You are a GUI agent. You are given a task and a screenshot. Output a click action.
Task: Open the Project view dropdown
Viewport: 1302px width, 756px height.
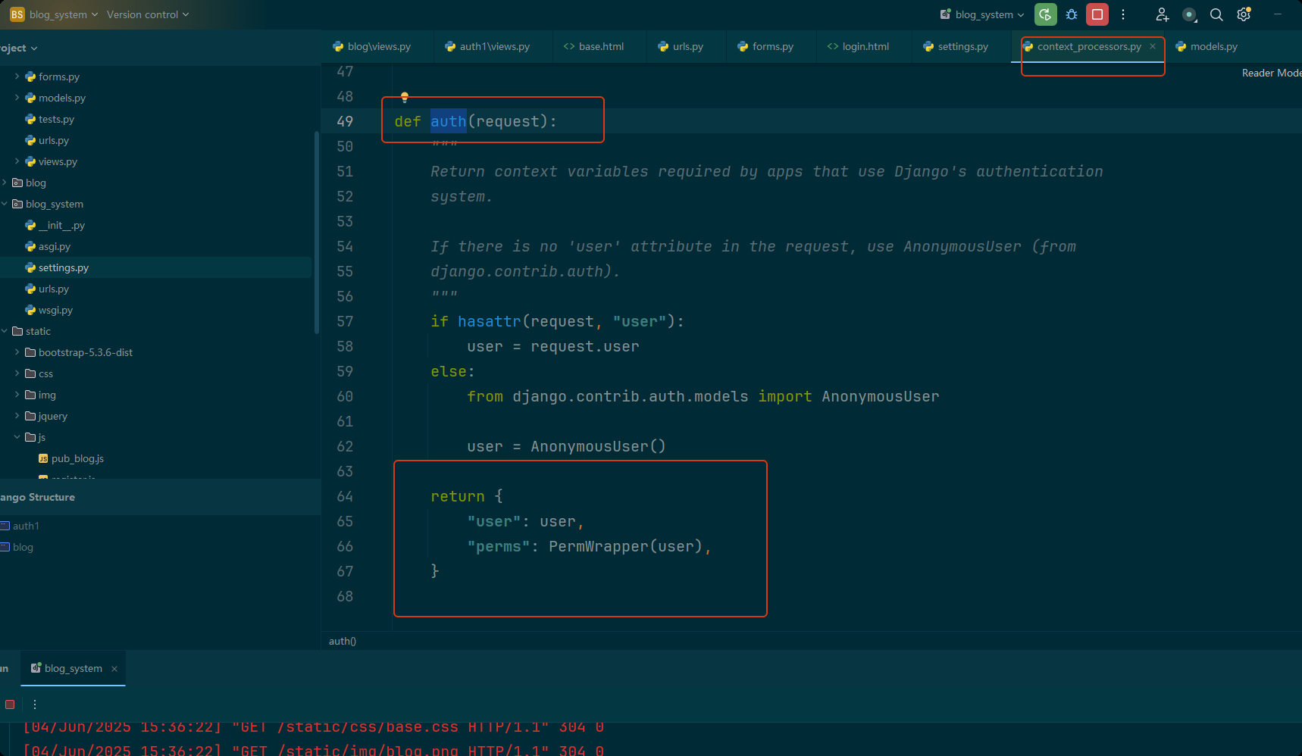point(18,48)
